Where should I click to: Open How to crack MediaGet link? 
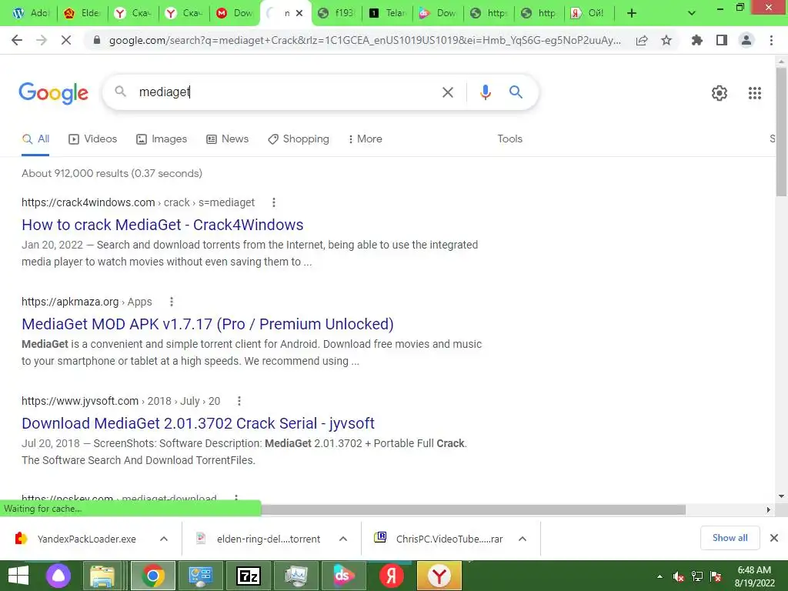pos(162,225)
